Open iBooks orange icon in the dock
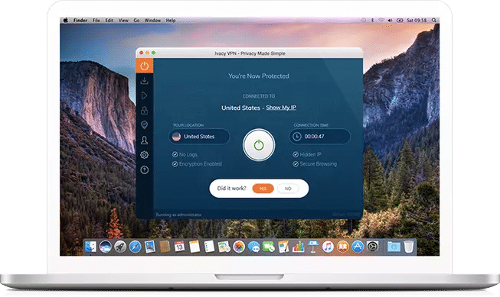The image size is (500, 297). coord(343,247)
